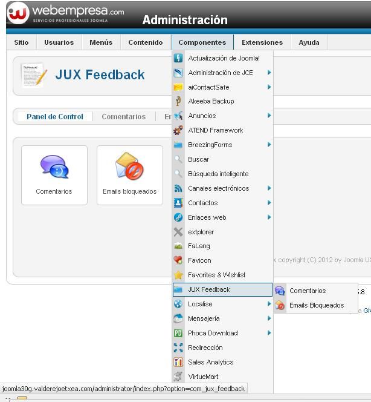This screenshot has width=371, height=402.
Task: Open the Menús menu
Action: (101, 42)
